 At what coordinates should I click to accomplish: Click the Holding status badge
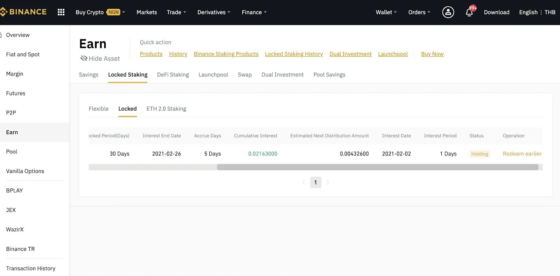pos(479,154)
